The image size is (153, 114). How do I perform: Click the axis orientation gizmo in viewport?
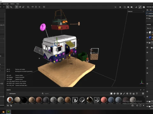coord(142,82)
